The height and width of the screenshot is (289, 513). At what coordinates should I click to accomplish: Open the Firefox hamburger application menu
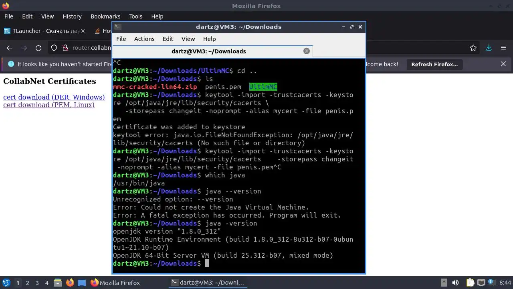pyautogui.click(x=503, y=48)
